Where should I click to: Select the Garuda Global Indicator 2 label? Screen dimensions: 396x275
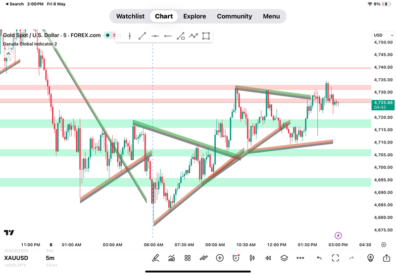30,44
